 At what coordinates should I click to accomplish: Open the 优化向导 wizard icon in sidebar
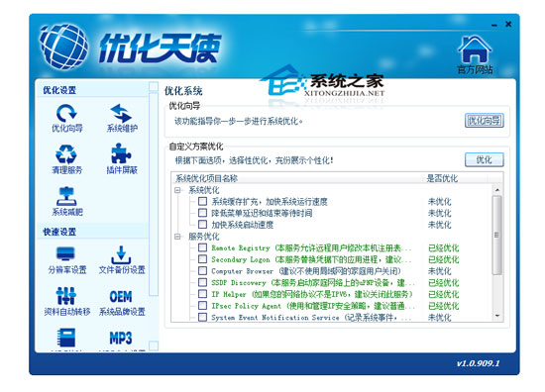tap(66, 118)
